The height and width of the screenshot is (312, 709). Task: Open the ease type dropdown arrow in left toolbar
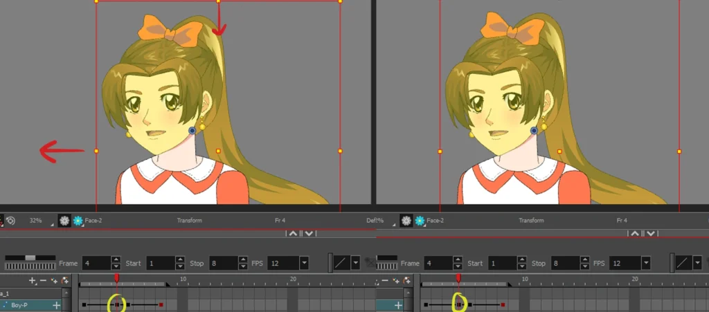point(356,263)
